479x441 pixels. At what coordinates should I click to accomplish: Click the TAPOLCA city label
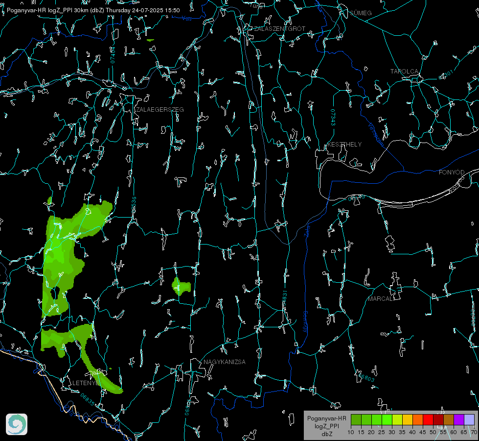coord(404,72)
